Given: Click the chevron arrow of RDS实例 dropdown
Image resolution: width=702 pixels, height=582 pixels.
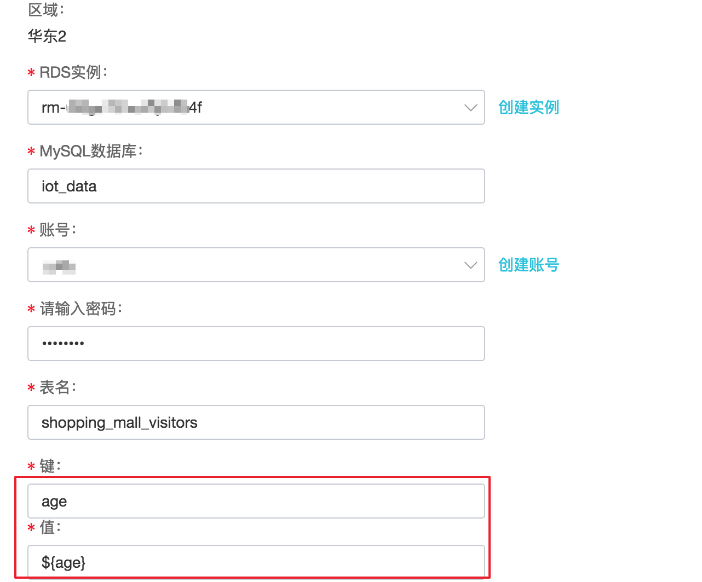Looking at the screenshot, I should point(470,108).
